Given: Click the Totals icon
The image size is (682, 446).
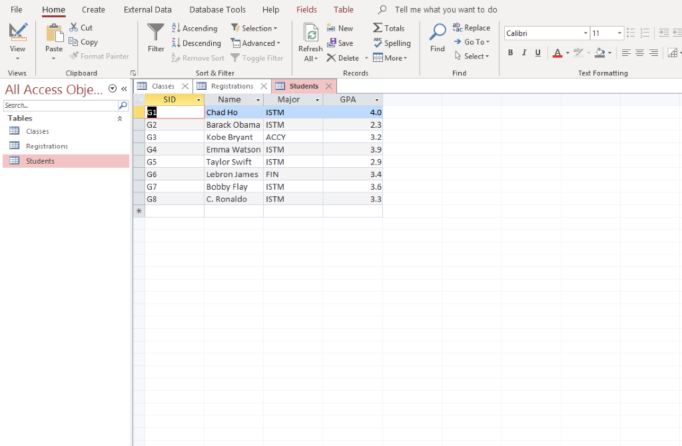Looking at the screenshot, I should tap(388, 28).
